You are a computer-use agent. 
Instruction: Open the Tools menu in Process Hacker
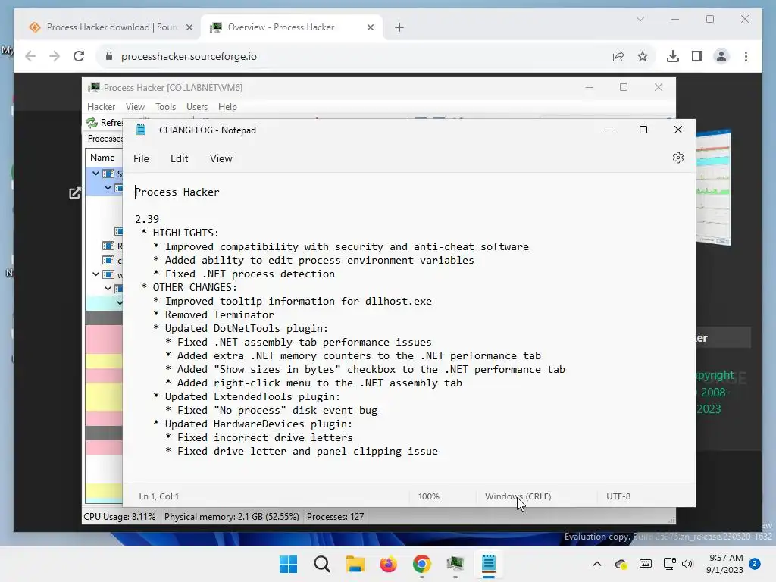click(x=165, y=107)
